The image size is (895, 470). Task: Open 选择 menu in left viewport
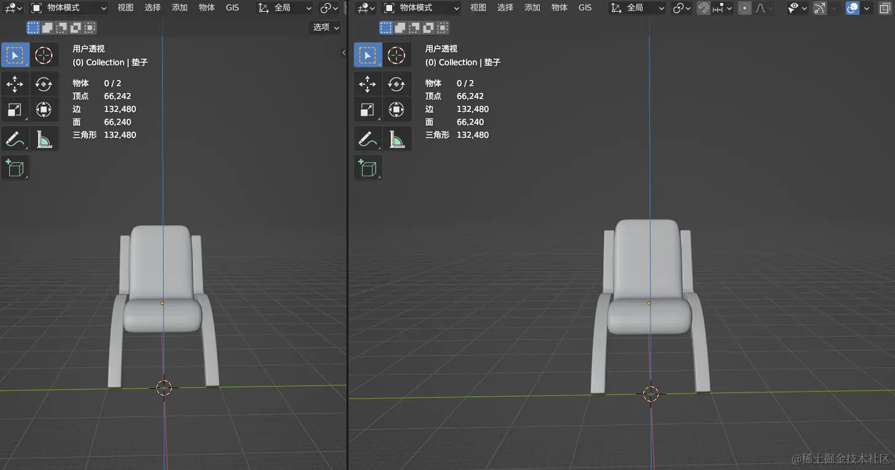pyautogui.click(x=153, y=8)
